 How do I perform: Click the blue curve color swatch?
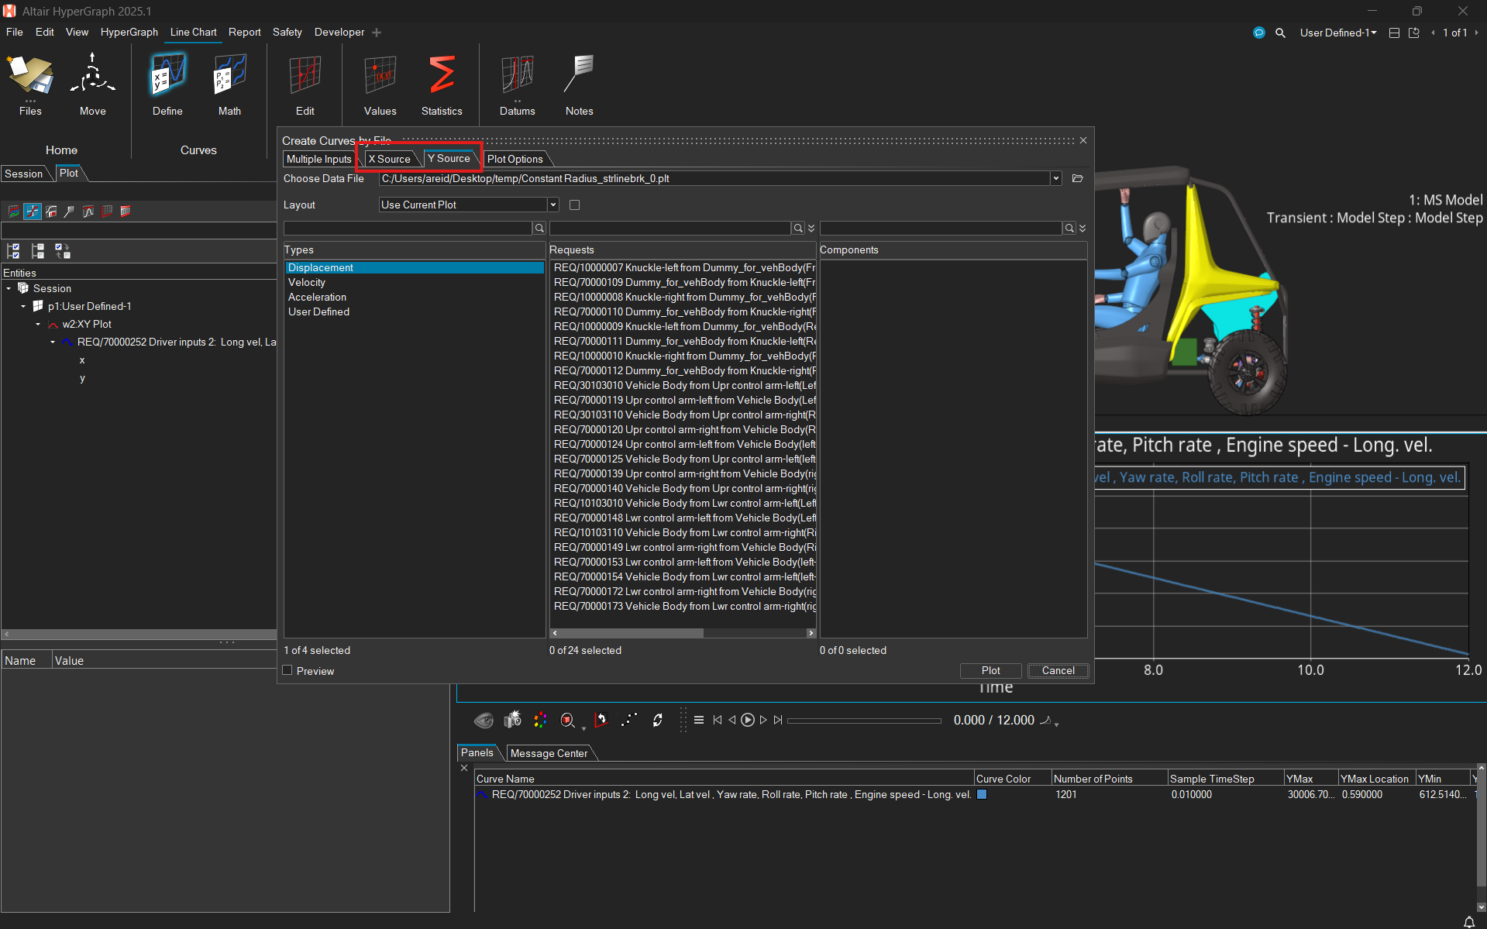point(982,795)
